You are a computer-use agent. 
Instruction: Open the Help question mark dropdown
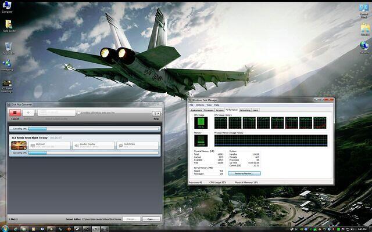tap(156, 114)
